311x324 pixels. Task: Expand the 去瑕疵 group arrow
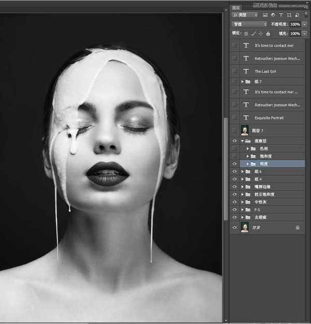(243, 217)
